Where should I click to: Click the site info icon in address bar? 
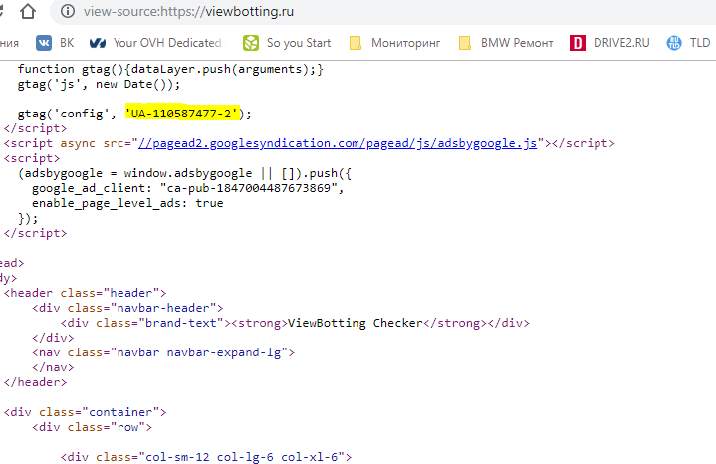[x=68, y=12]
